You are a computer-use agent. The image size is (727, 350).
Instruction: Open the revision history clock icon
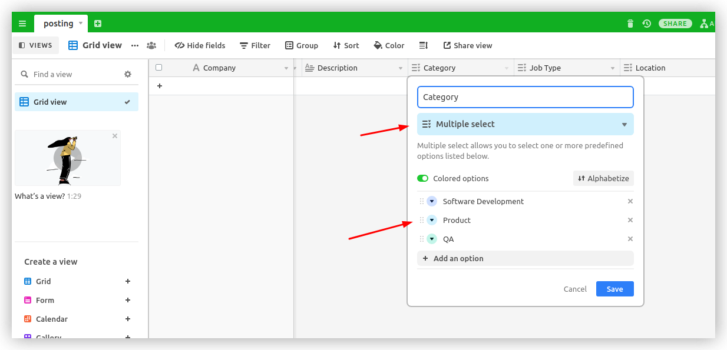647,24
